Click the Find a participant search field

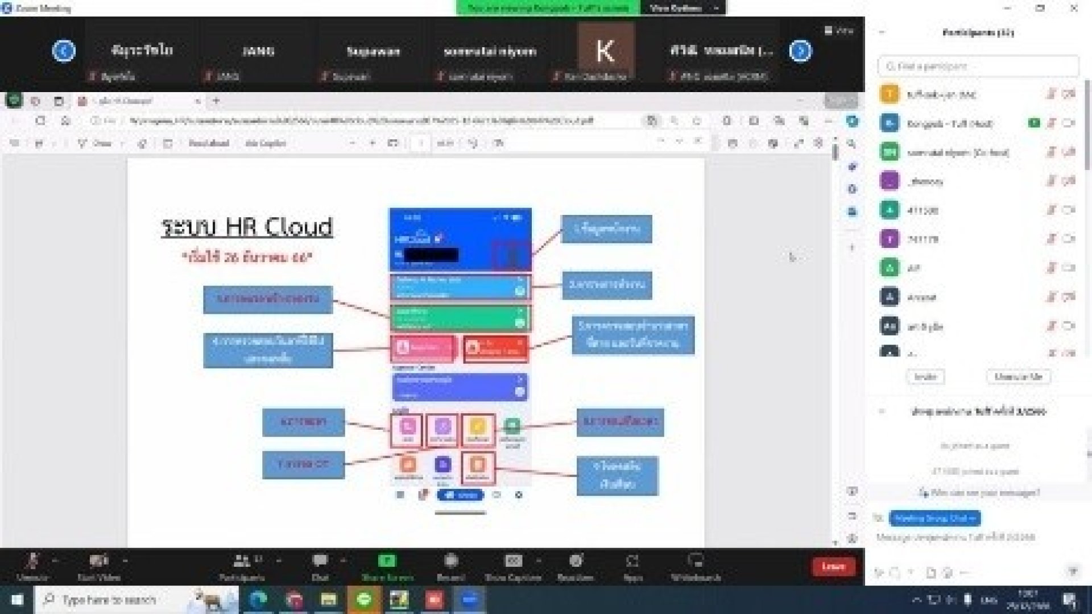[x=978, y=67]
